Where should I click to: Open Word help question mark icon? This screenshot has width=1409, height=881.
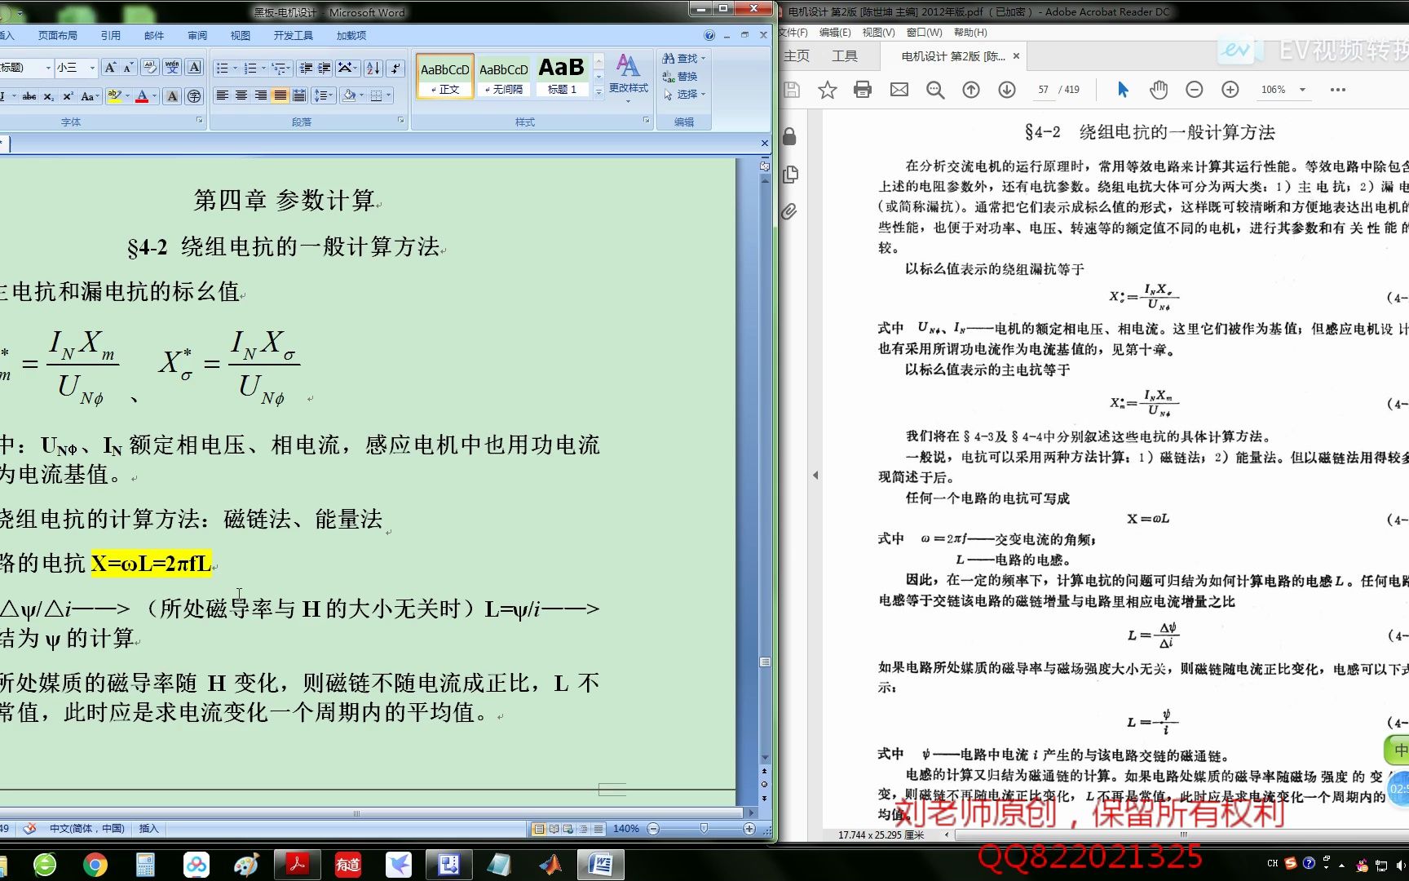709,35
